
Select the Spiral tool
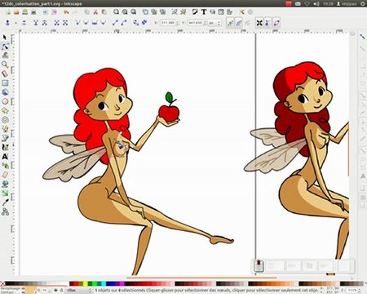pos(5,120)
